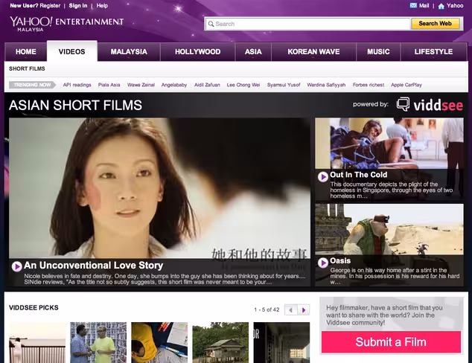Screen dimensions: 472x363
Task: Open the Out In The Cold title
Action: [359, 175]
